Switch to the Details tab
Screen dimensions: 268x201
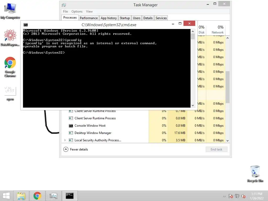click(x=148, y=18)
